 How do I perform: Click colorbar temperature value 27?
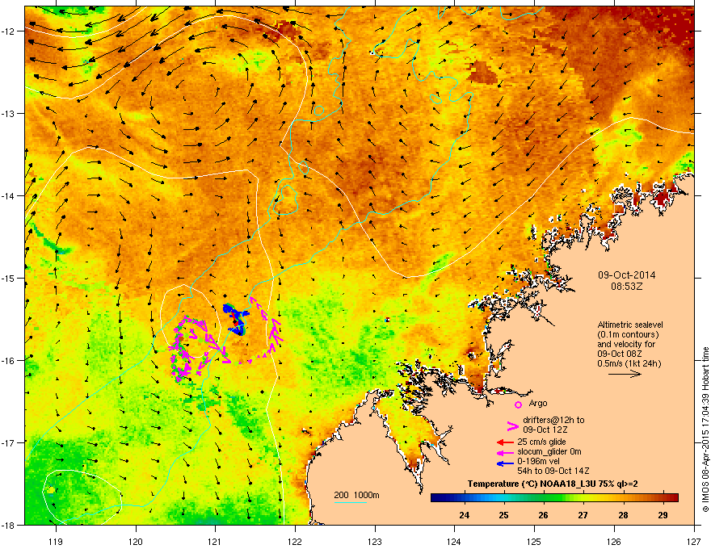pyautogui.click(x=583, y=515)
